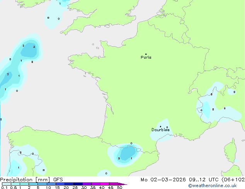Select the 1–2 mm legend color swatch
The image size is (245, 189).
coord(24,184)
